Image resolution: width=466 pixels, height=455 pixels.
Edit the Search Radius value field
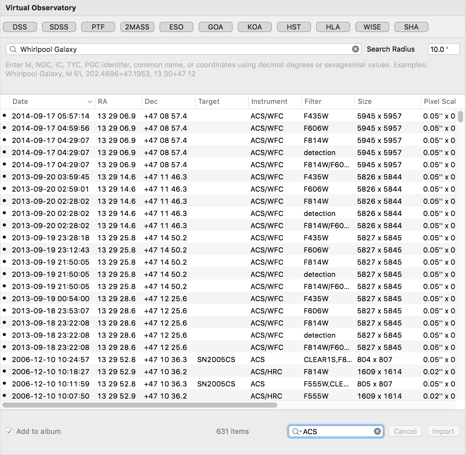(x=444, y=49)
